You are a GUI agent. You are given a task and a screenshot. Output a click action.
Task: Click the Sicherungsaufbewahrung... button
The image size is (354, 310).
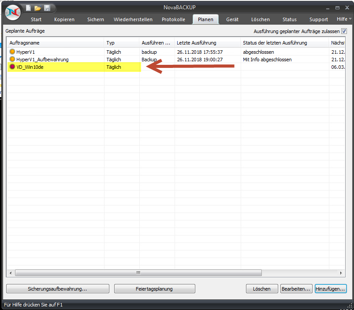58,289
